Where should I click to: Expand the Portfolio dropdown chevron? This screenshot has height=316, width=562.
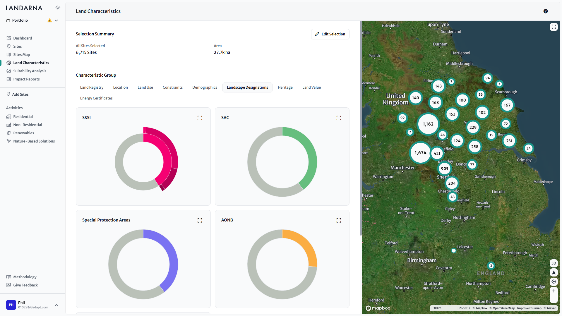tap(56, 20)
